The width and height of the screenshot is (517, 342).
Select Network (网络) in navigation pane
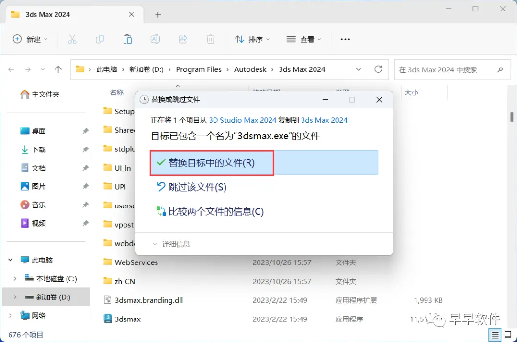click(x=33, y=315)
